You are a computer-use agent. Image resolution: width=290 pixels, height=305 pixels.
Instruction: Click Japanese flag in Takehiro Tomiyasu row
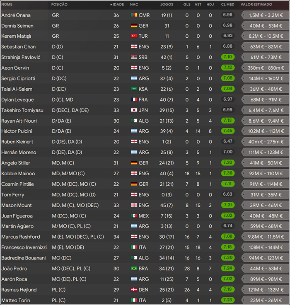click(x=134, y=110)
